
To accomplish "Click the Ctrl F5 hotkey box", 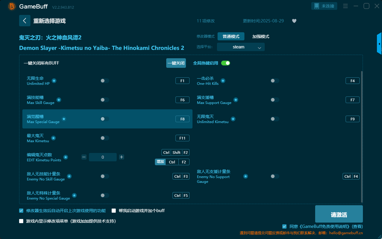I will (x=181, y=195).
